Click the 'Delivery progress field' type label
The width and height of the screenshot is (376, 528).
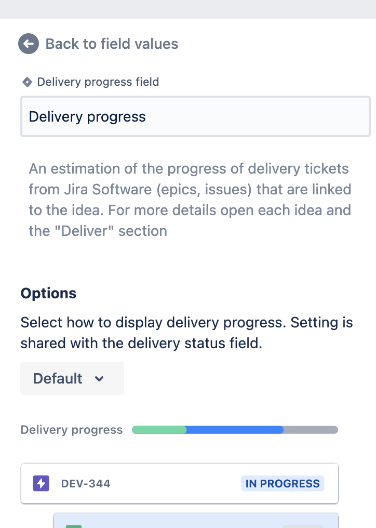pos(98,82)
